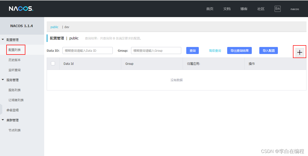This screenshot has height=156, width=308.
Task: Click inside the Data ID search field
Action: (87, 50)
